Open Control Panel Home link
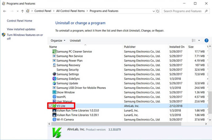 point(19,21)
